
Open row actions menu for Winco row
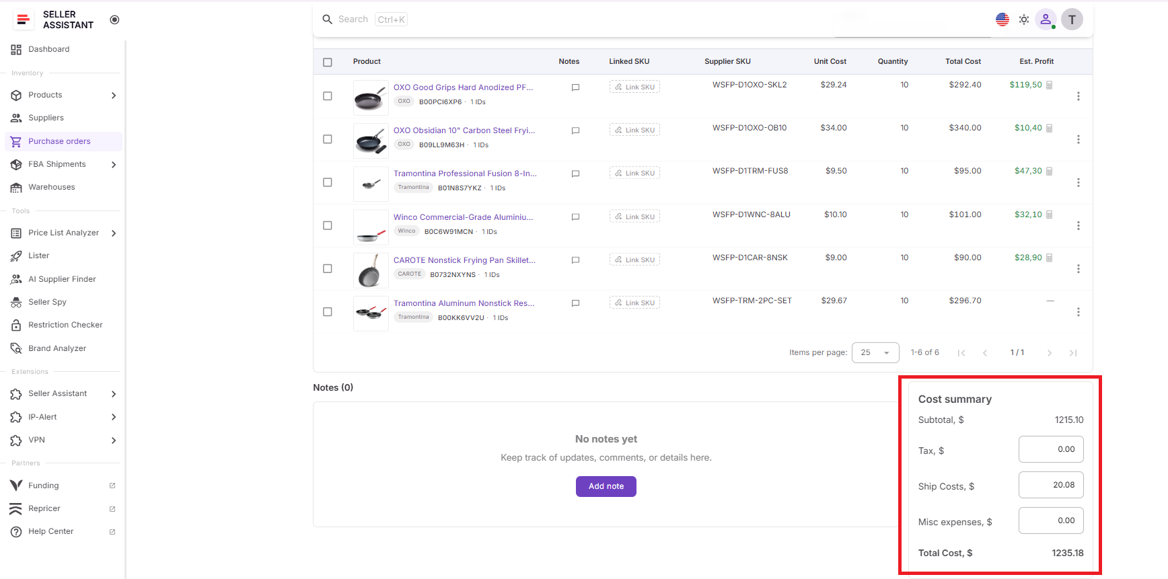click(x=1079, y=225)
